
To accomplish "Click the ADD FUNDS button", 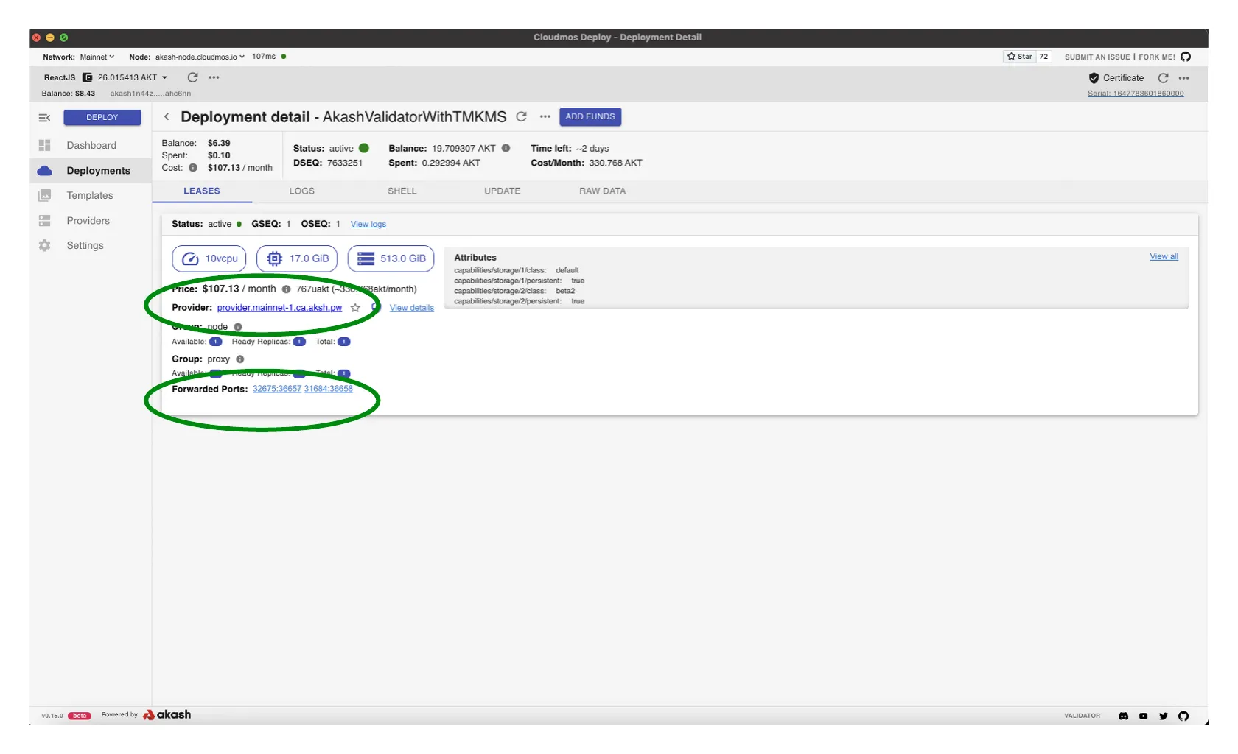I will tap(590, 117).
